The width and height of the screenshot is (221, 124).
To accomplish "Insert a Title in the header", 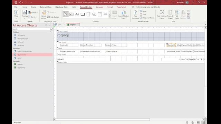I will pos(143,14).
